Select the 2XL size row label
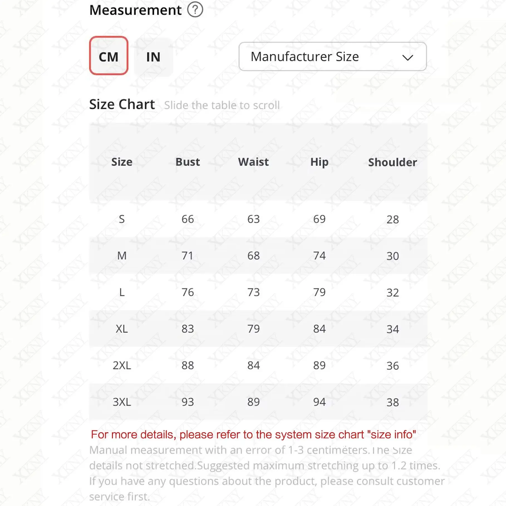 coord(122,365)
